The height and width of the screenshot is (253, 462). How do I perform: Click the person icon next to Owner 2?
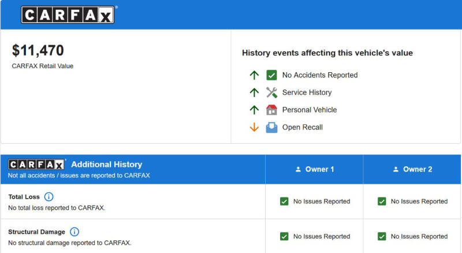pyautogui.click(x=396, y=169)
